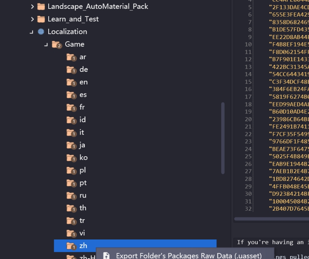Click the ar language folder icon

click(72, 57)
